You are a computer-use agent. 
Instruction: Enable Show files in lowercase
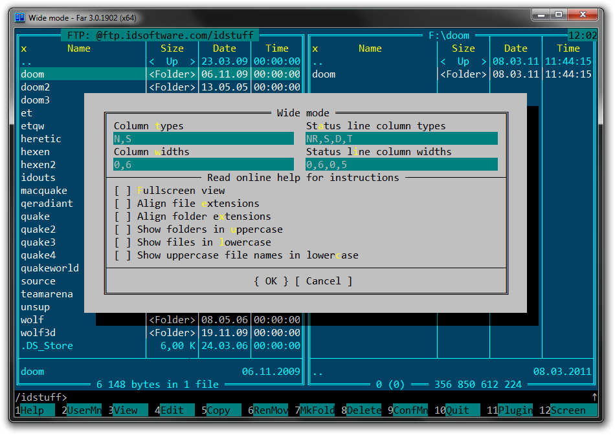tap(123, 242)
